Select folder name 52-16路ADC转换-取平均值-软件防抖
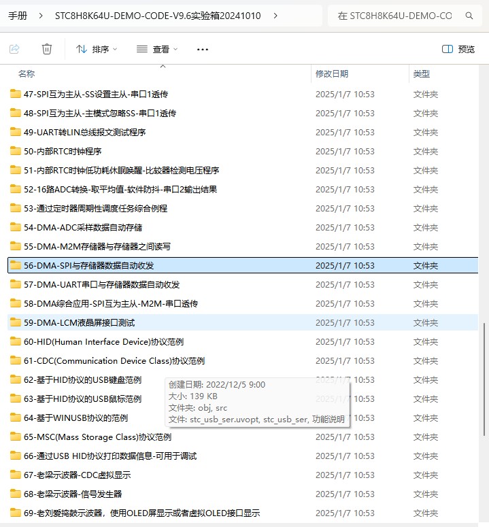 [x=120, y=189]
